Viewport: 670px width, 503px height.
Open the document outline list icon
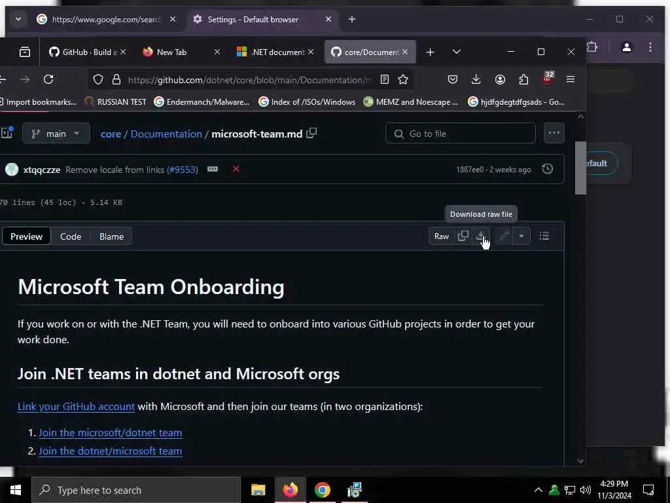[x=544, y=236]
